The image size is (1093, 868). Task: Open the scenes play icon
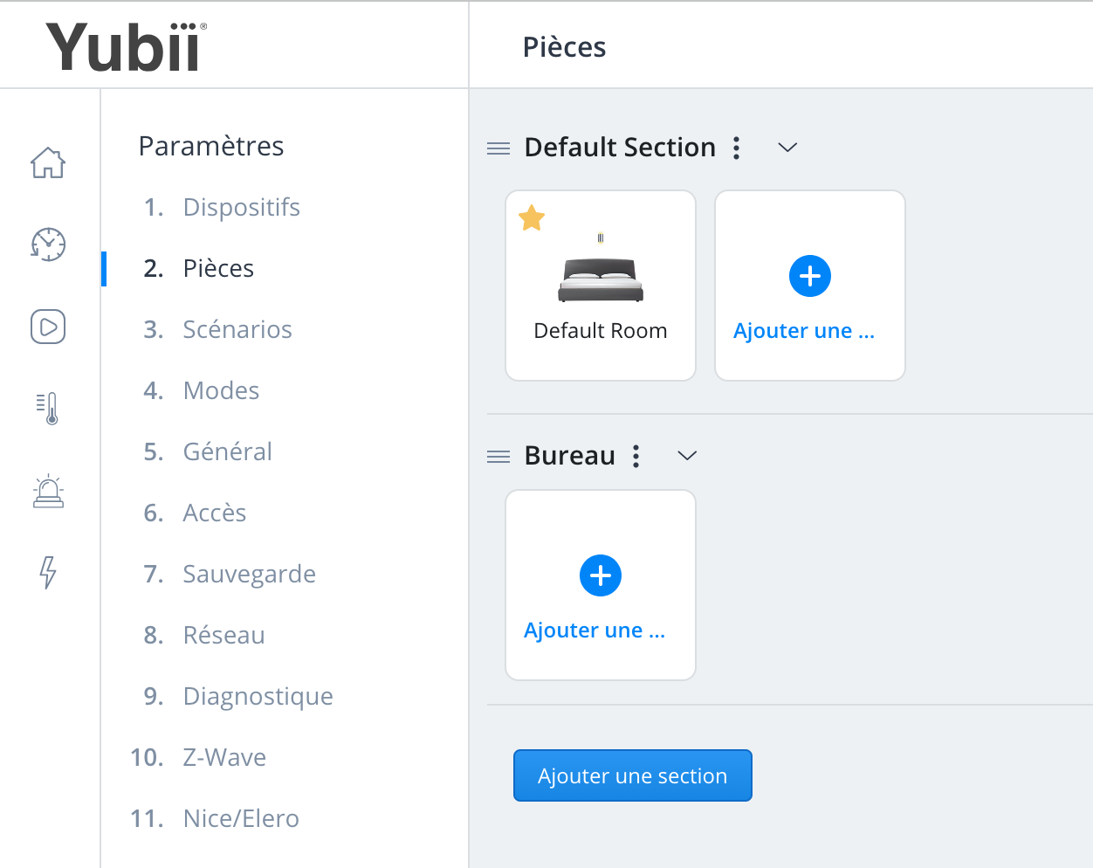click(48, 327)
